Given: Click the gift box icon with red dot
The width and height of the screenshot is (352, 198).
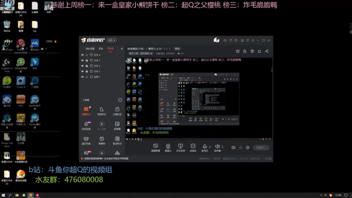Looking at the screenshot, I should (238, 51).
